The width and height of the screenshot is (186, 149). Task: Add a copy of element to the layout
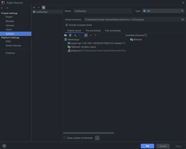(x=75, y=35)
